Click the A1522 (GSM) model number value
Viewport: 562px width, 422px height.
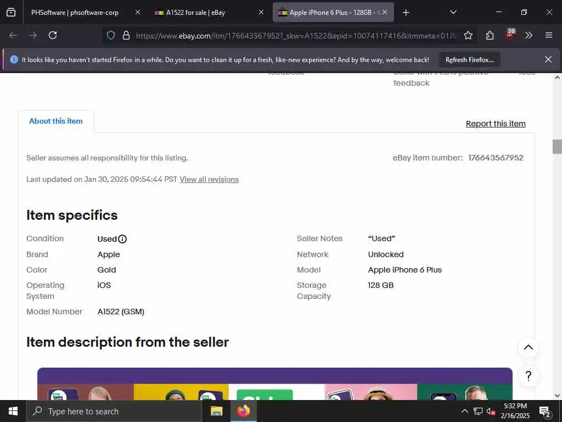pyautogui.click(x=121, y=312)
